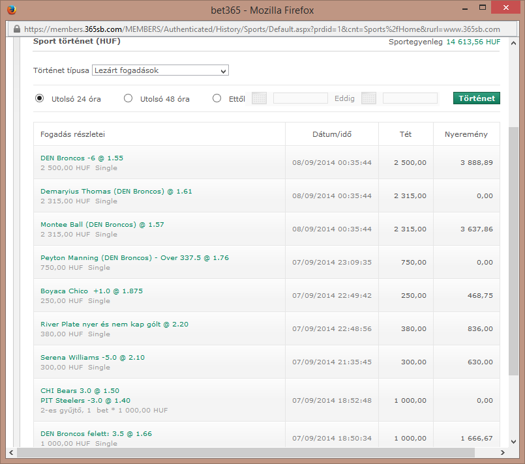Image resolution: width=525 pixels, height=464 pixels.
Task: Click the horizontal scrollbar thumb
Action: pos(246,453)
